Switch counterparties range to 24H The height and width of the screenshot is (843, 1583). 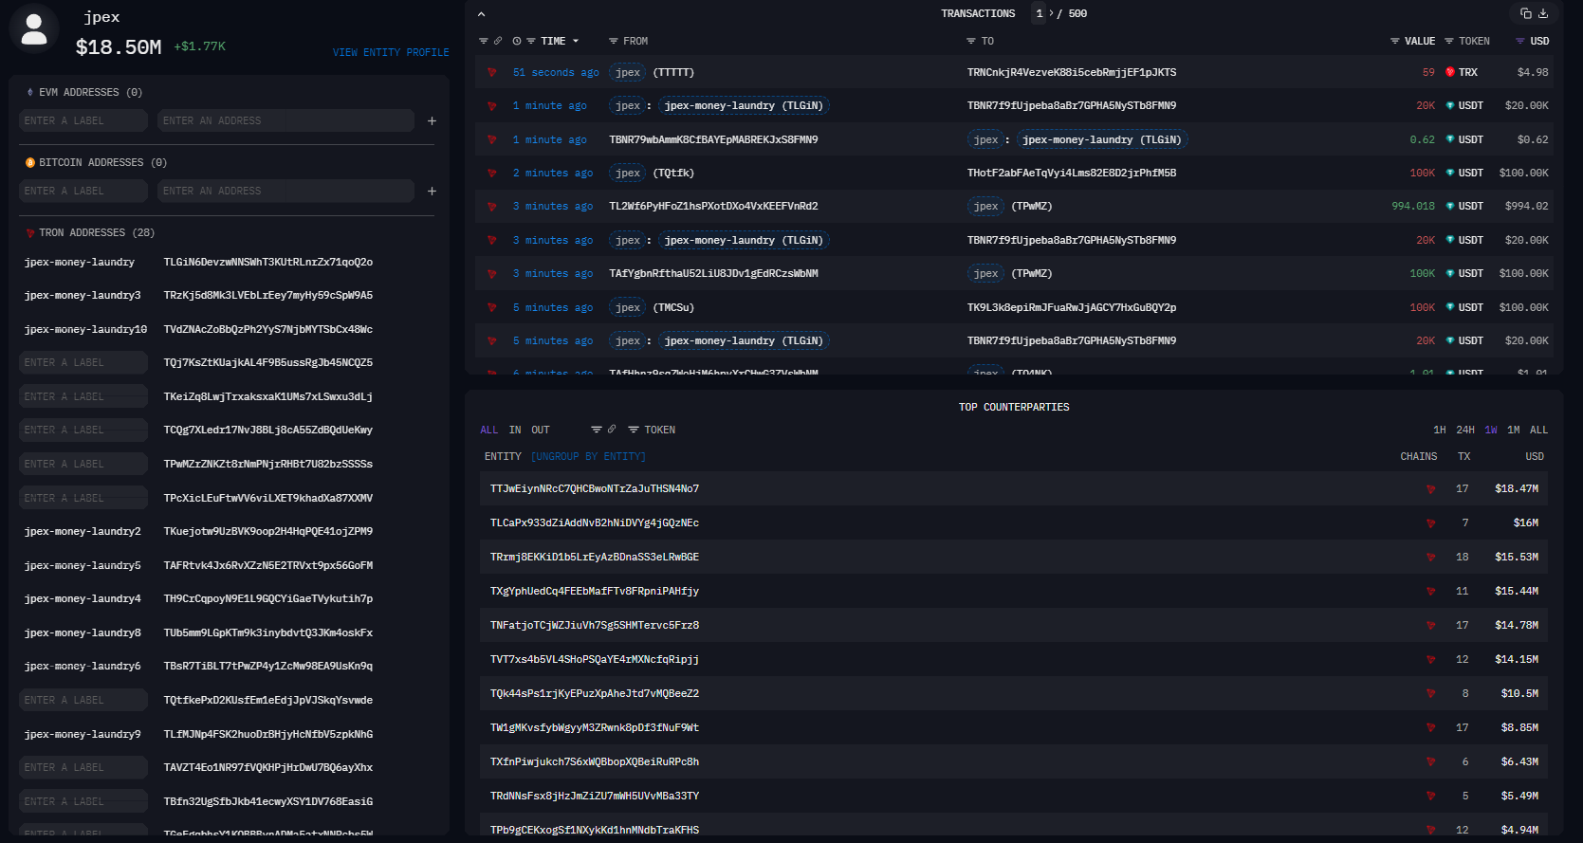point(1465,430)
